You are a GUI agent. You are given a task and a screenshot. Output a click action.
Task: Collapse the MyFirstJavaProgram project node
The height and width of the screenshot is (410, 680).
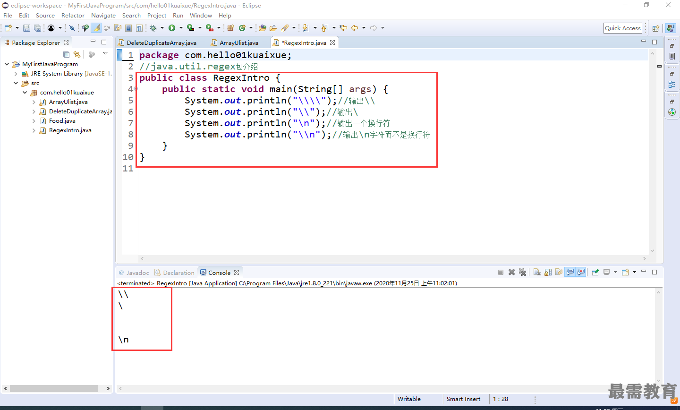(x=7, y=64)
